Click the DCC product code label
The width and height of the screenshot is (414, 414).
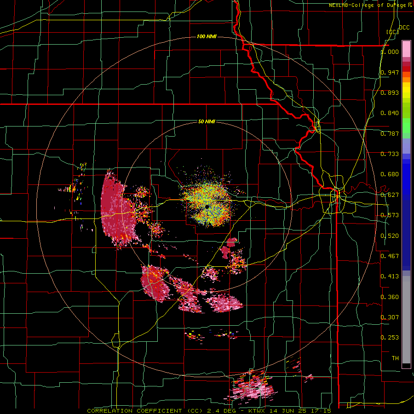(x=404, y=28)
